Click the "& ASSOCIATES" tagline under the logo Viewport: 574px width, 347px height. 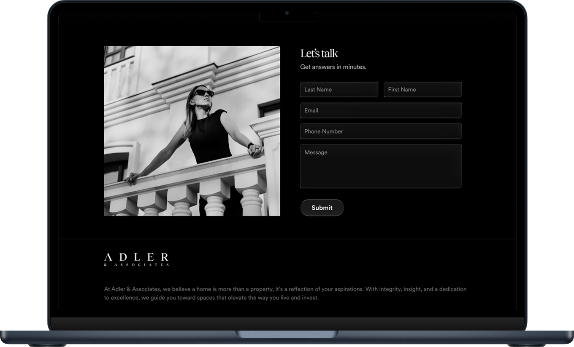click(136, 265)
